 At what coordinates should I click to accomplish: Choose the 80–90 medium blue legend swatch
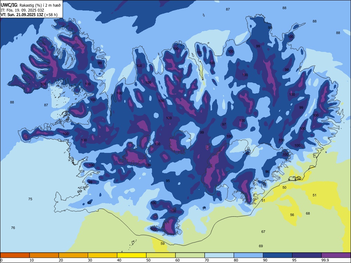click(x=249, y=255)
